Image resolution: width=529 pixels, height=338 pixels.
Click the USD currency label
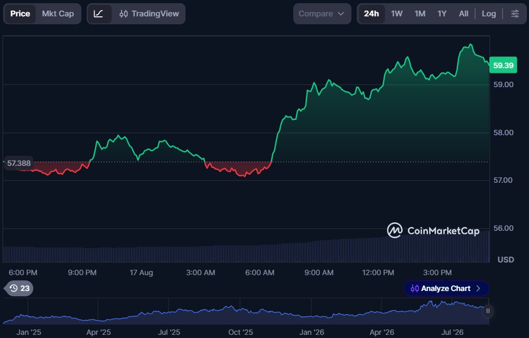[x=506, y=260]
